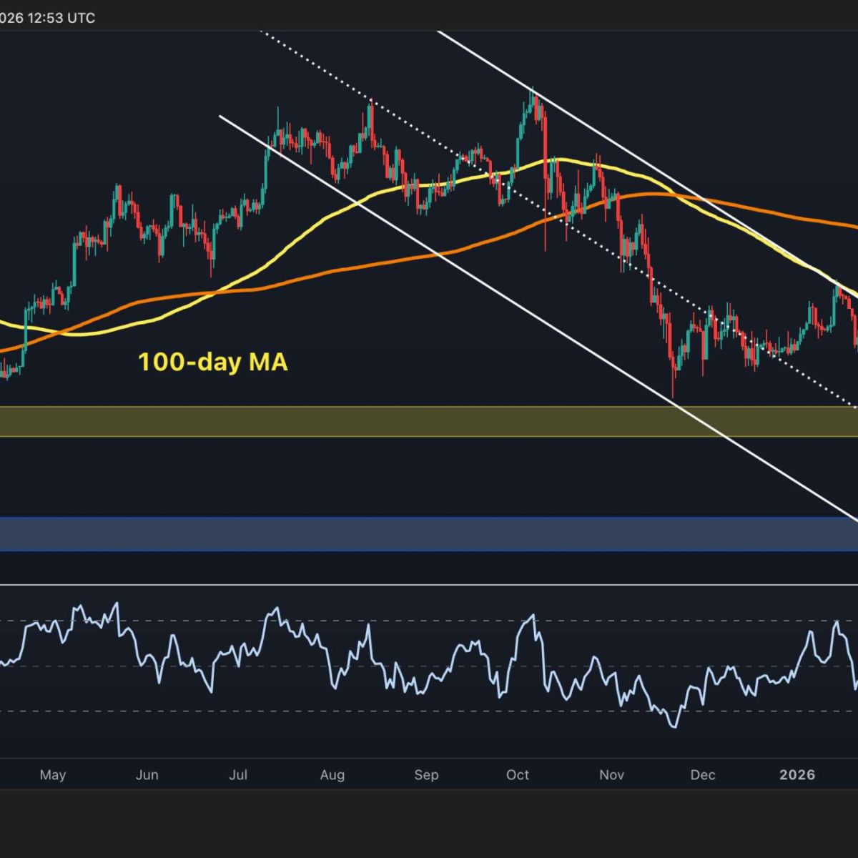The width and height of the screenshot is (858, 858).
Task: Click the Sep label on the time axis
Action: pos(426,775)
